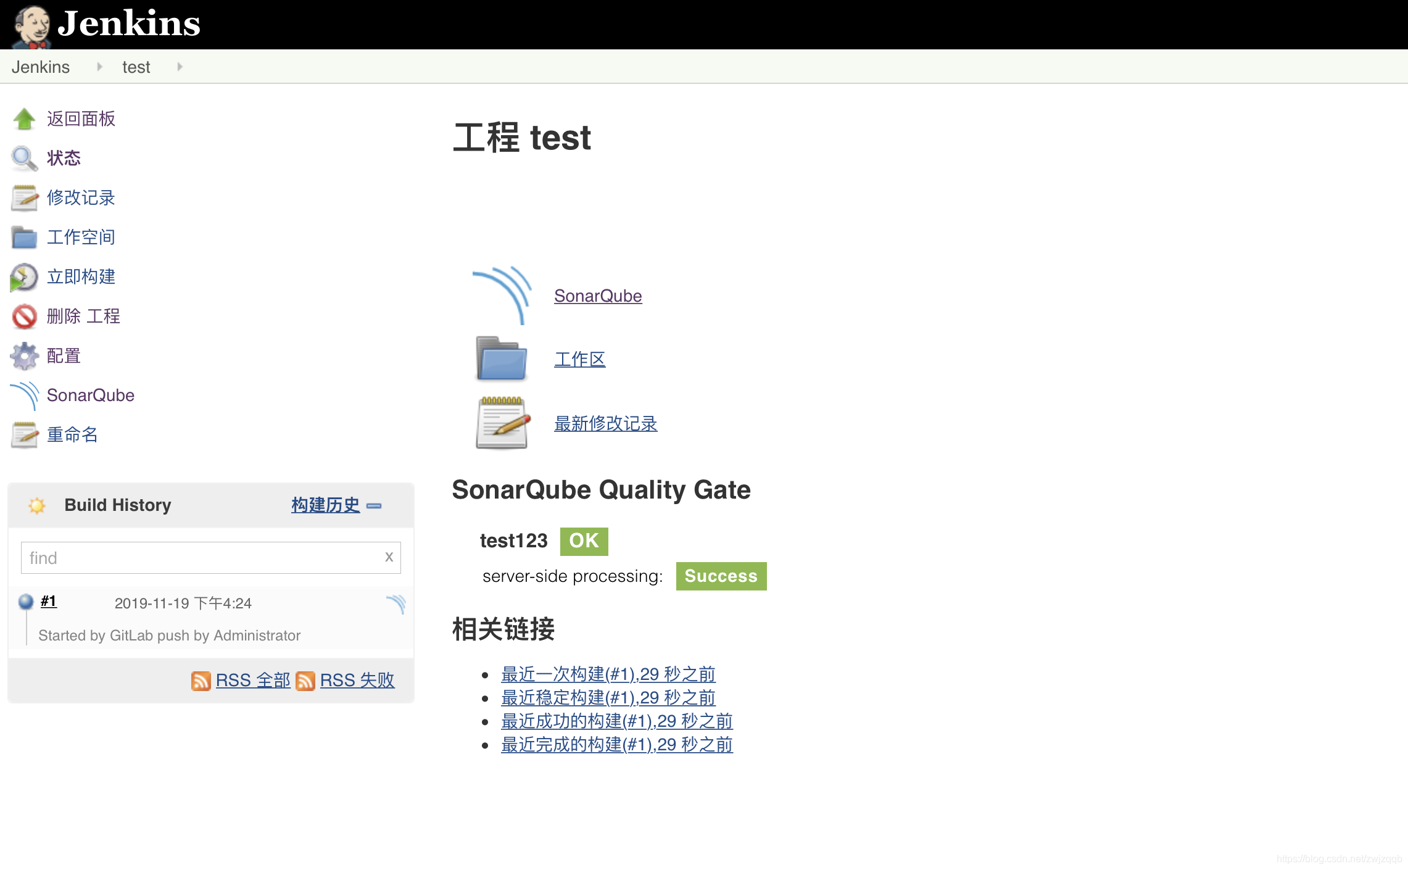Viewport: 1408px width, 870px height.
Task: Click the blue ball icon next to #1
Action: [x=25, y=601]
